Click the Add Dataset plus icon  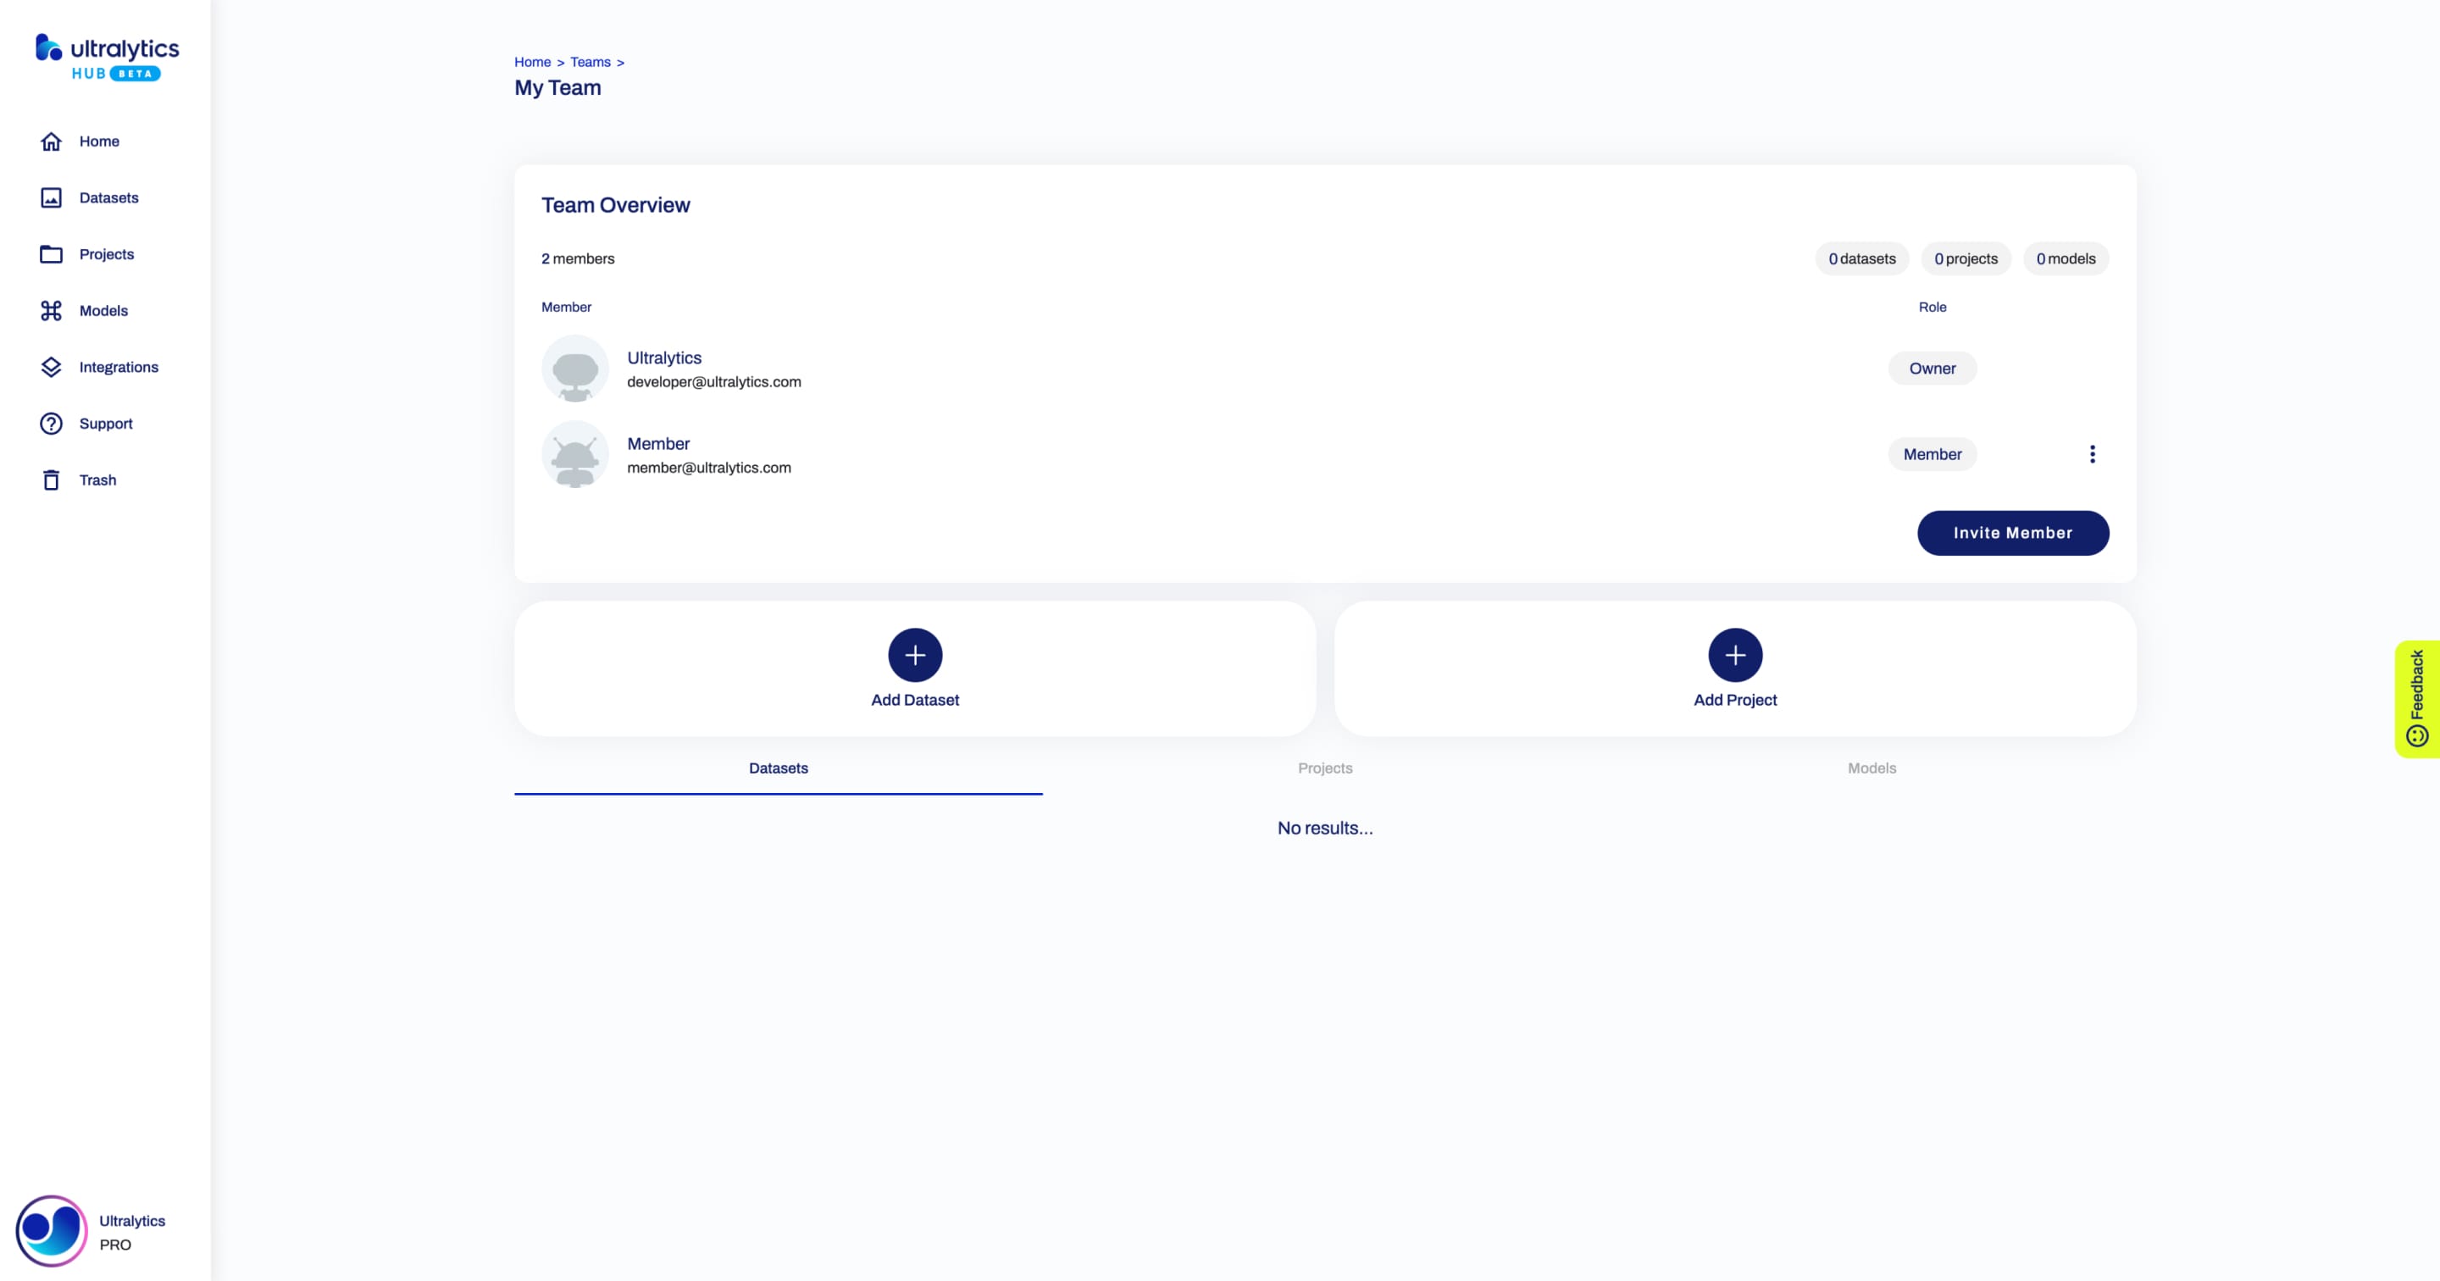pos(913,655)
